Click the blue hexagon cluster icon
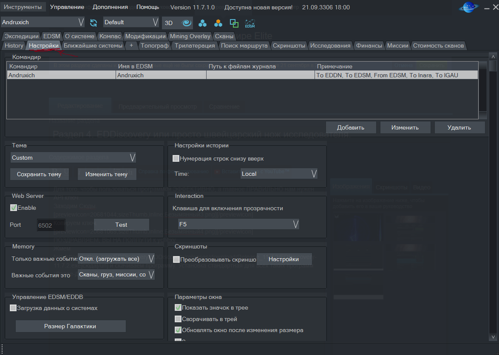The height and width of the screenshot is (355, 499). click(202, 23)
